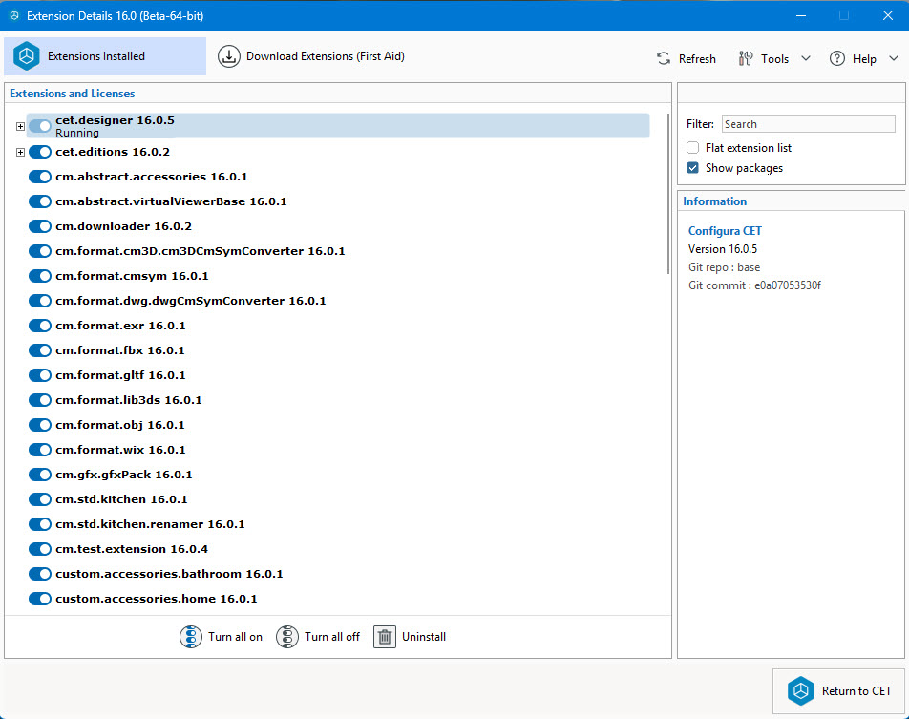Select cm.gfx.gfxPack 16.0.1 row text
This screenshot has height=719, width=909.
[x=123, y=475]
